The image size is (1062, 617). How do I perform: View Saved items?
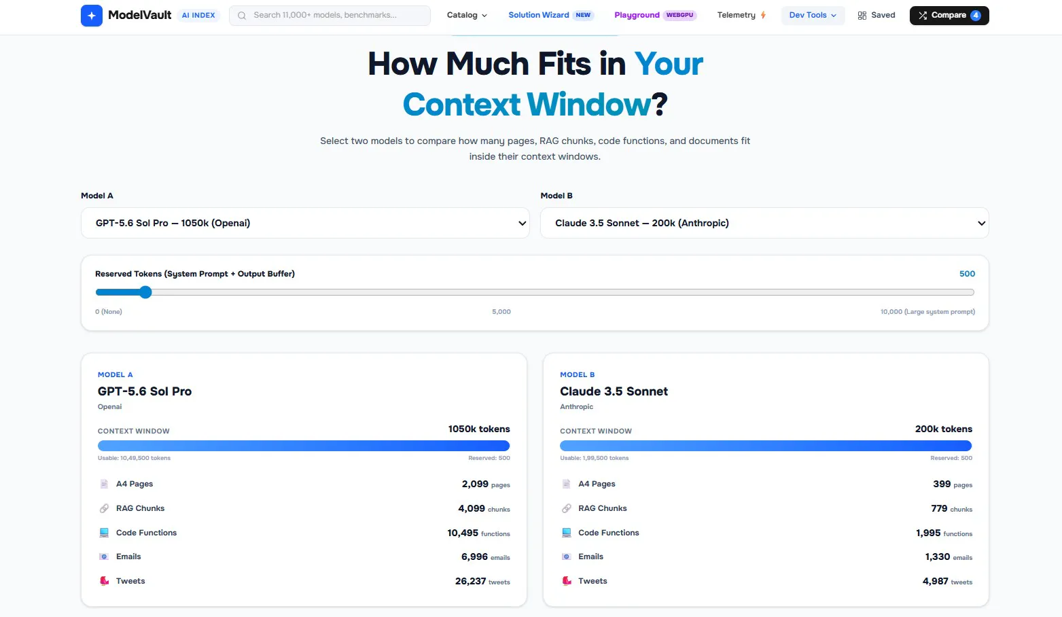pyautogui.click(x=877, y=16)
